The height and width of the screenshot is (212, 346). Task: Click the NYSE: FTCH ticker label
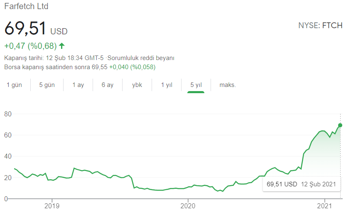320,26
